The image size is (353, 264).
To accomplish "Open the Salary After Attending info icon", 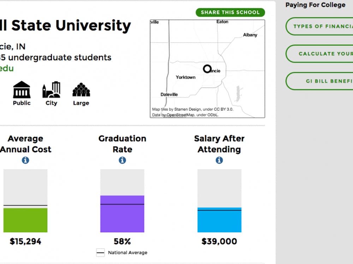I will 219,160.
